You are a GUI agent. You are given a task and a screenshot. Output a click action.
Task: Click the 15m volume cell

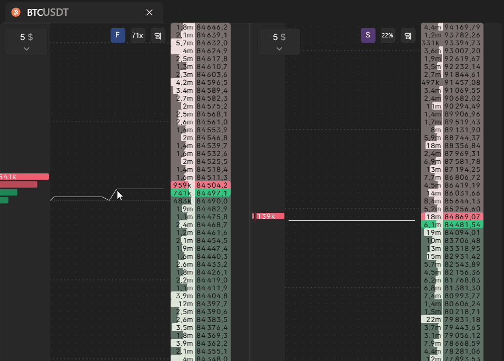pos(432,257)
